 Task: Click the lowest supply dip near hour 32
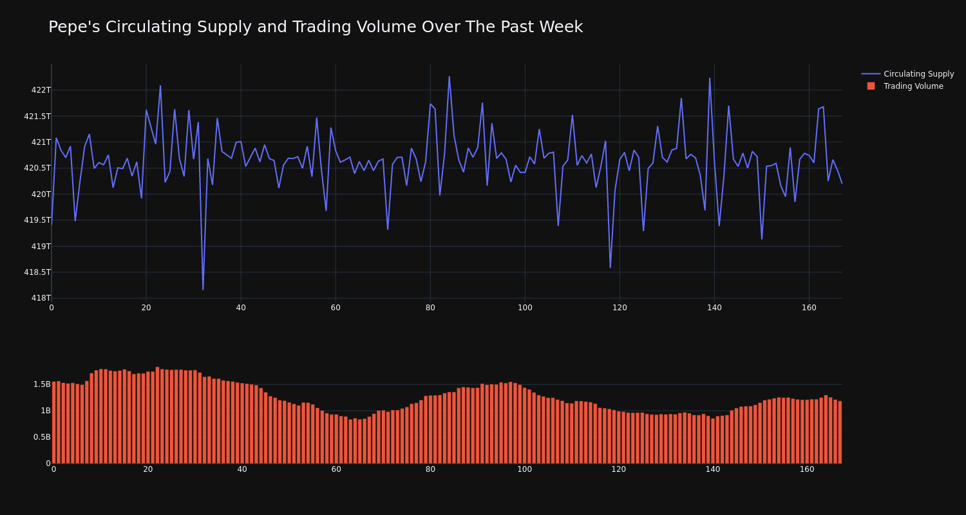(203, 289)
